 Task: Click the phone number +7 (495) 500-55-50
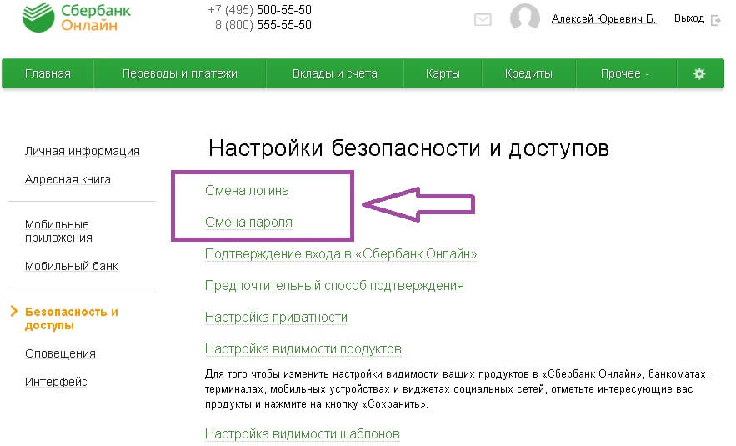(259, 10)
